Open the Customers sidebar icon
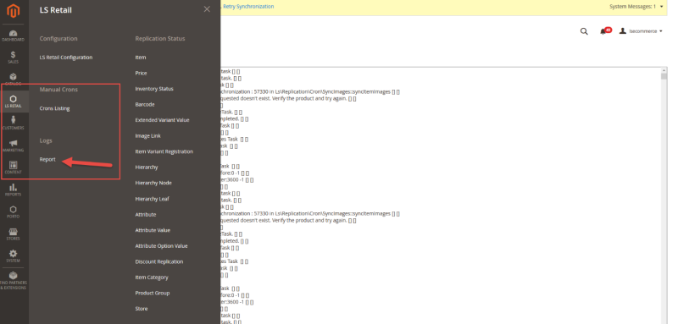Screen dimensions: 678x324 13,124
